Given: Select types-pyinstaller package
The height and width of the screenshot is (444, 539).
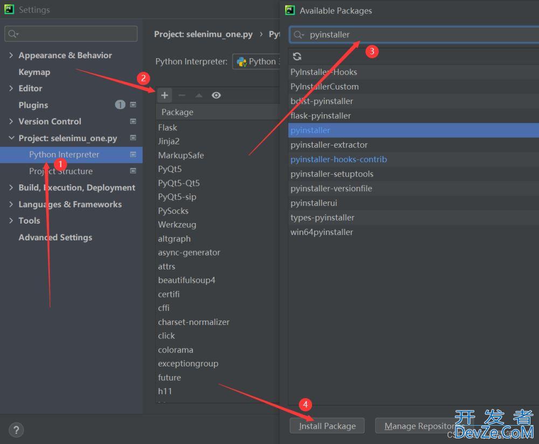Looking at the screenshot, I should pos(413,218).
